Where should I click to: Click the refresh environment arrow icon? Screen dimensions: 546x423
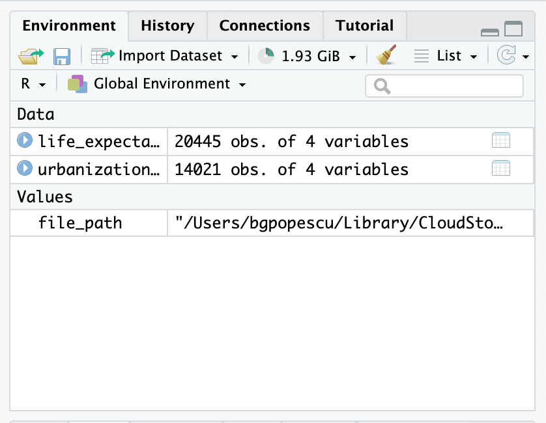pyautogui.click(x=506, y=56)
